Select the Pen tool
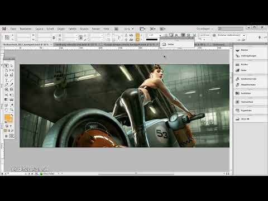The width and height of the screenshot is (268, 201). (7, 85)
